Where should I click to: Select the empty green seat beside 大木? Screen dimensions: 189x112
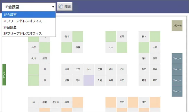[x=122, y=47]
